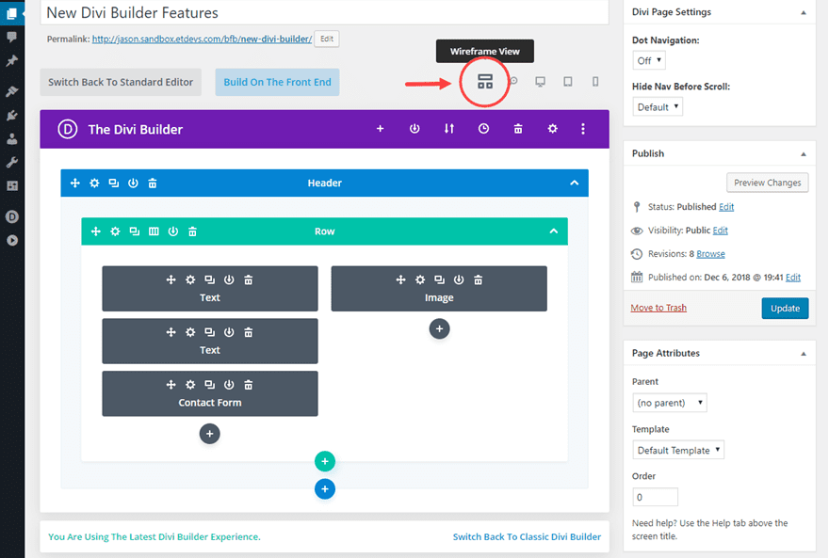Screen dimensions: 829x558
Task: Switch to Wireframe View icon
Action: 485,81
